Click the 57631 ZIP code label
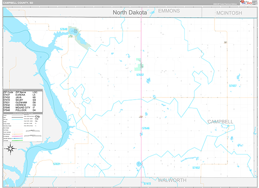This screenshot has height=188, width=259. [x=57, y=164]
